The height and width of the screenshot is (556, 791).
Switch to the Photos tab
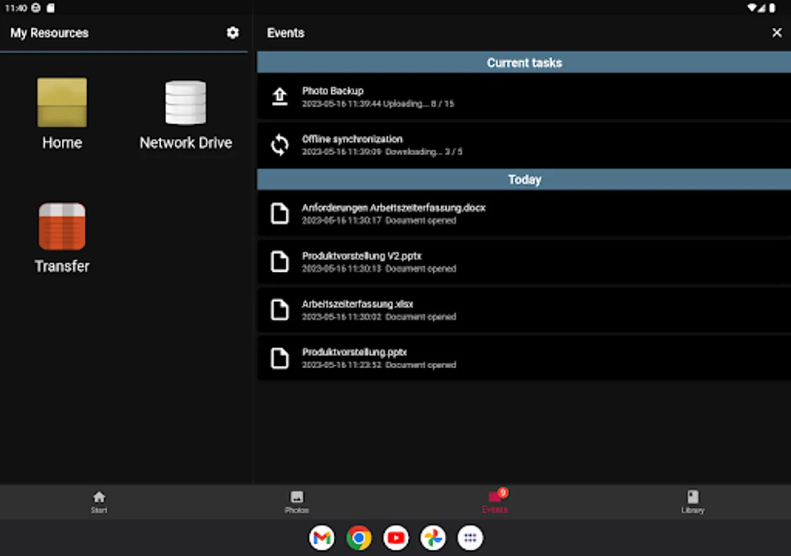(297, 502)
